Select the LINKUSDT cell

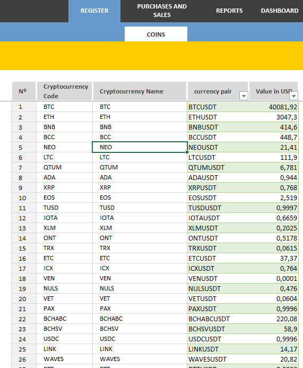click(x=218, y=349)
